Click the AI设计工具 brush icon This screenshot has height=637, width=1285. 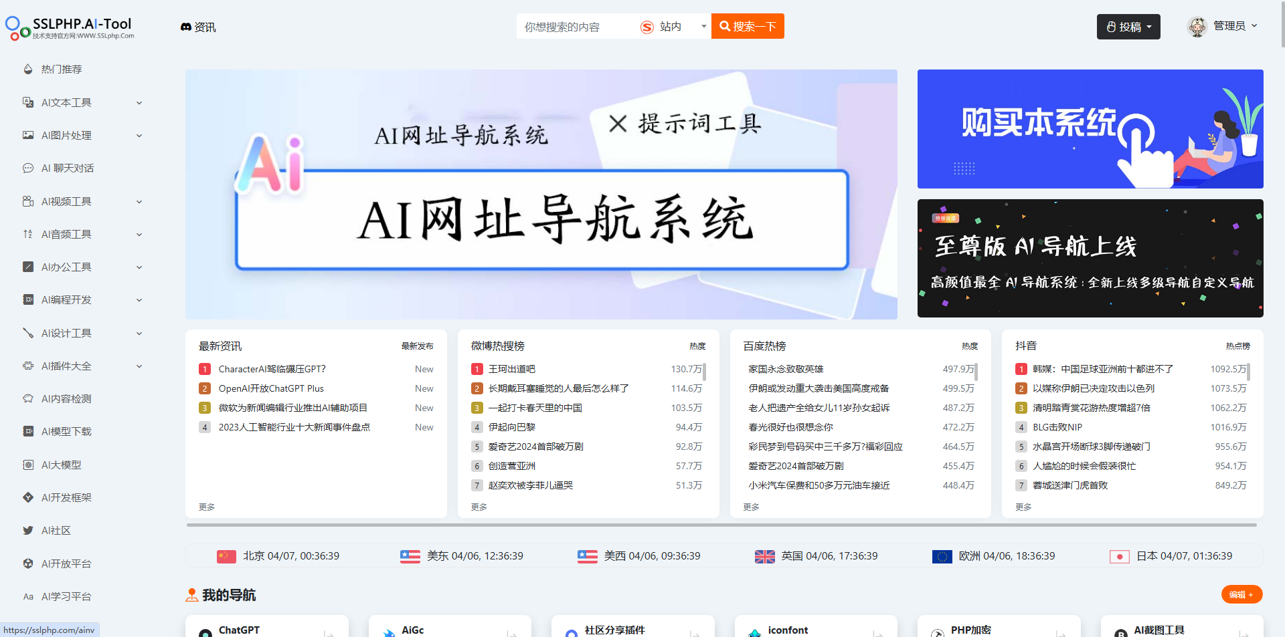click(28, 333)
